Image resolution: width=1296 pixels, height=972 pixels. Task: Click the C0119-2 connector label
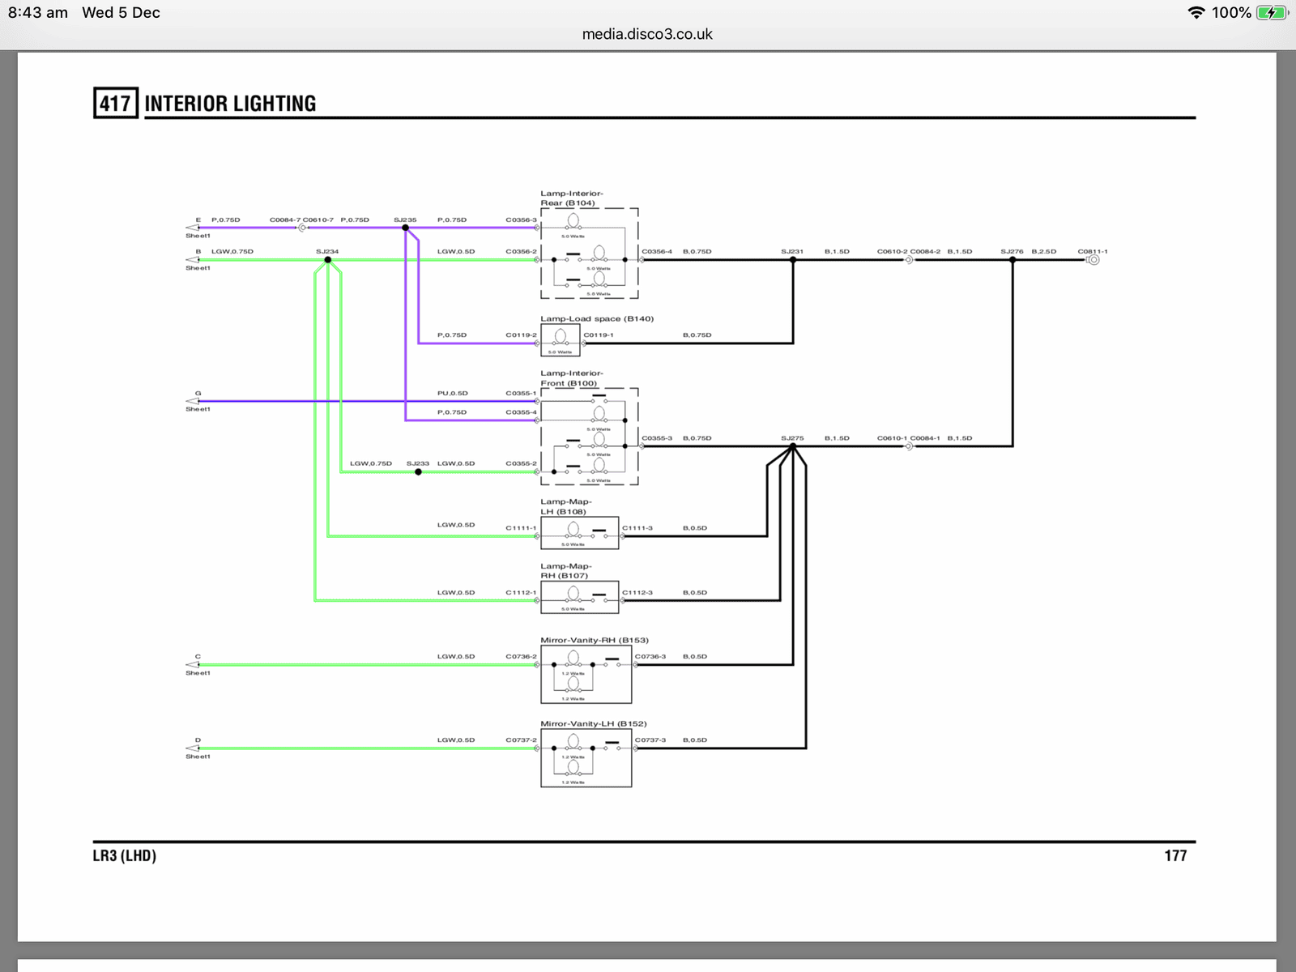click(521, 335)
